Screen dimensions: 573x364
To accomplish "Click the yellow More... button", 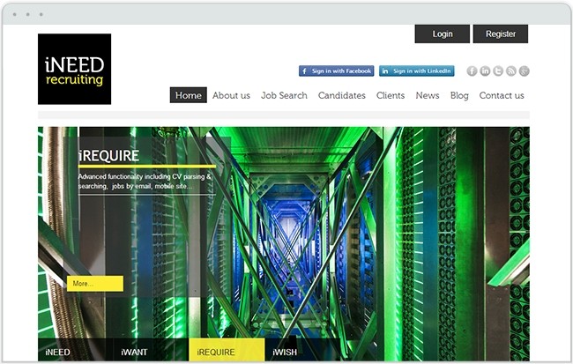I will coord(95,284).
